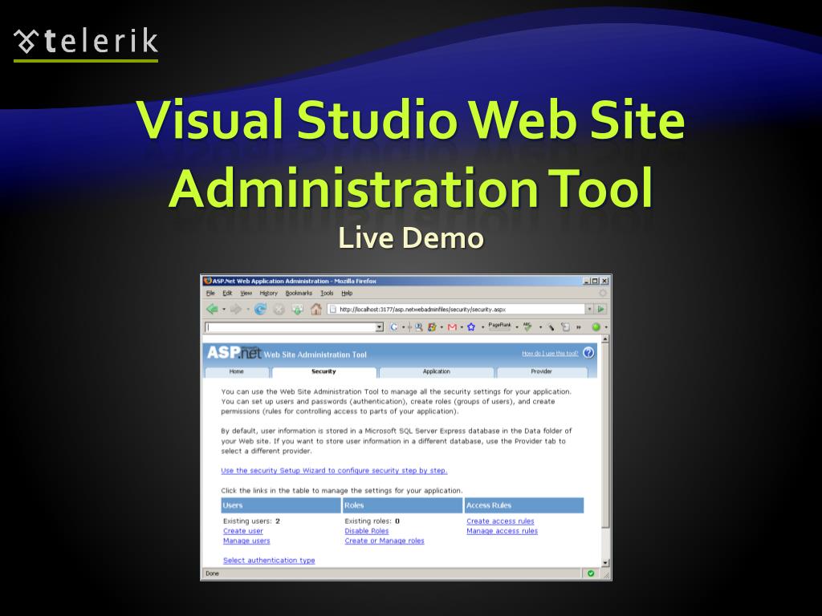Viewport: 822px width, 616px height.
Task: Click the green Back arrow in Firefox
Action: pos(212,309)
